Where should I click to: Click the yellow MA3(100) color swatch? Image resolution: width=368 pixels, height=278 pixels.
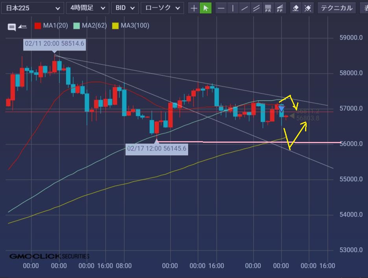(x=115, y=26)
